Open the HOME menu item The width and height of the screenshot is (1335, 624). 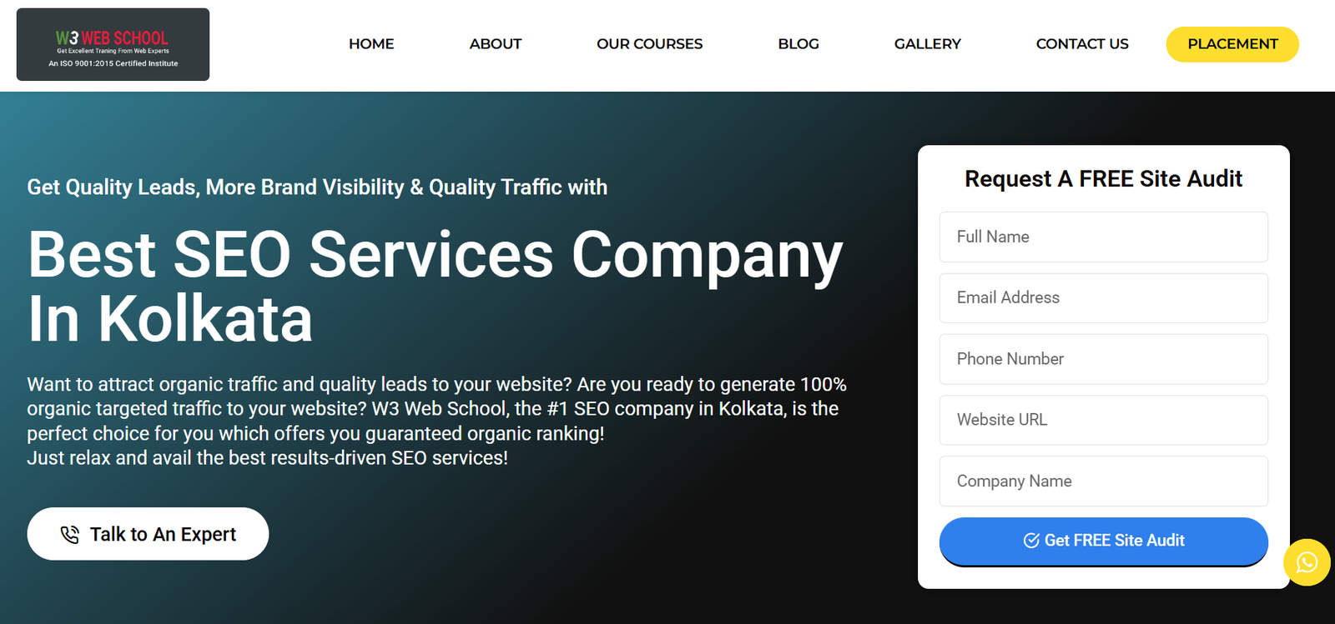pyautogui.click(x=371, y=44)
